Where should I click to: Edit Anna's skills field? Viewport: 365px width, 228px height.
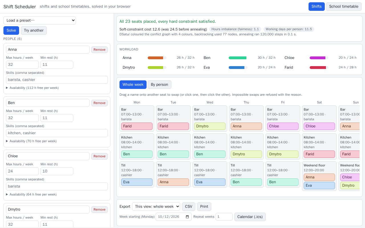57,80
